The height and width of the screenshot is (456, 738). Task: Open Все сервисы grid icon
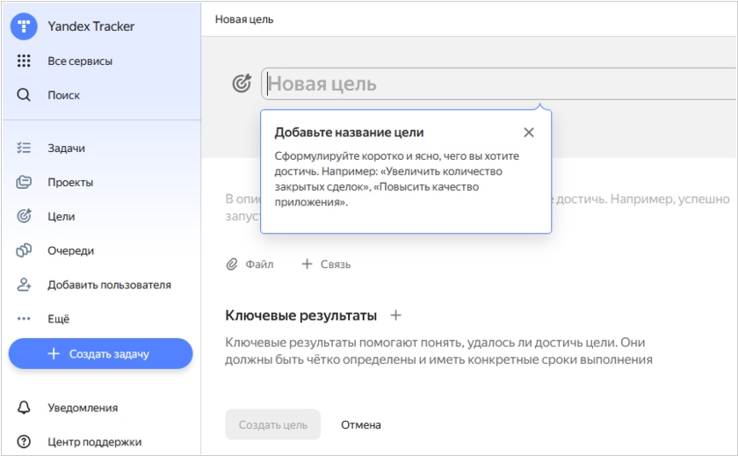pyautogui.click(x=24, y=61)
